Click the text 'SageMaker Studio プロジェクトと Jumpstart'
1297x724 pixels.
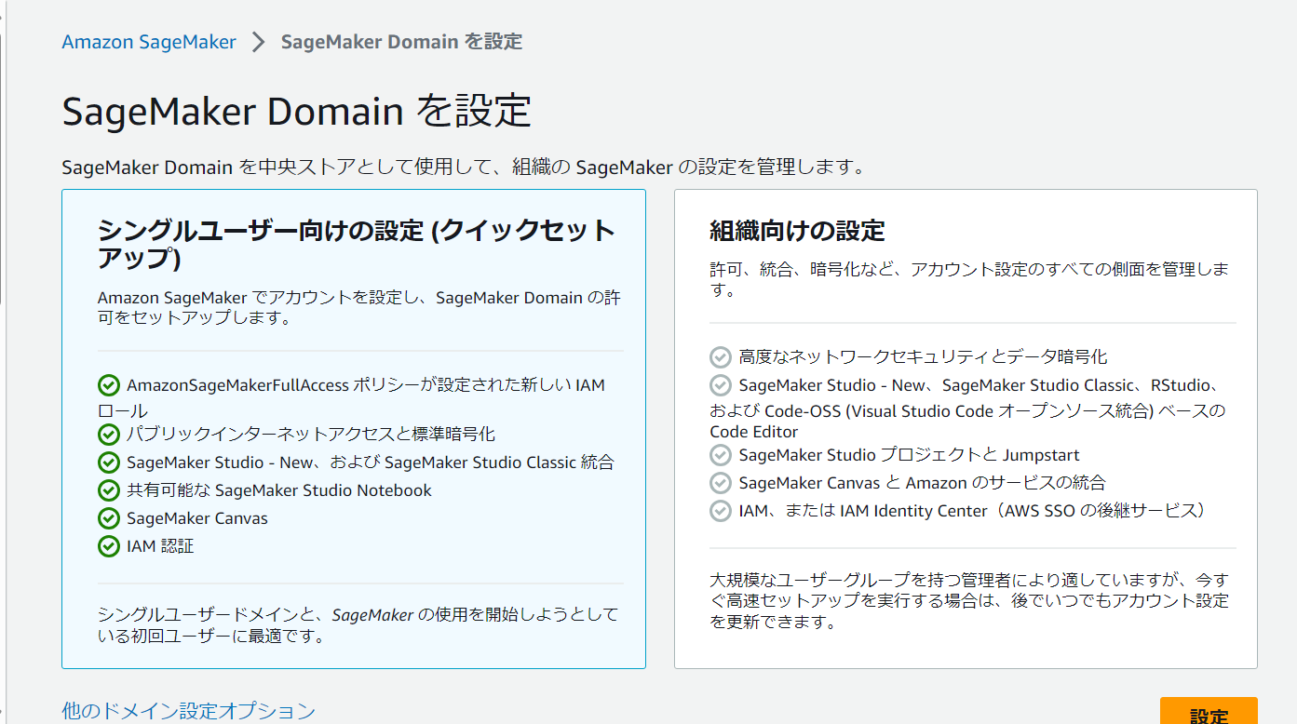909,455
